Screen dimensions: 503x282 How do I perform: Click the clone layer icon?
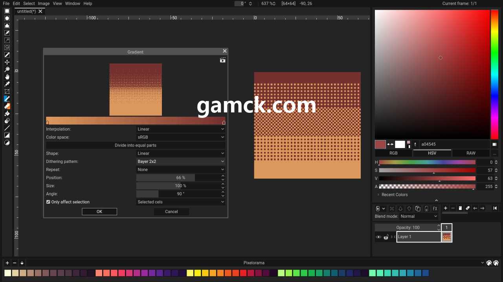(418, 209)
